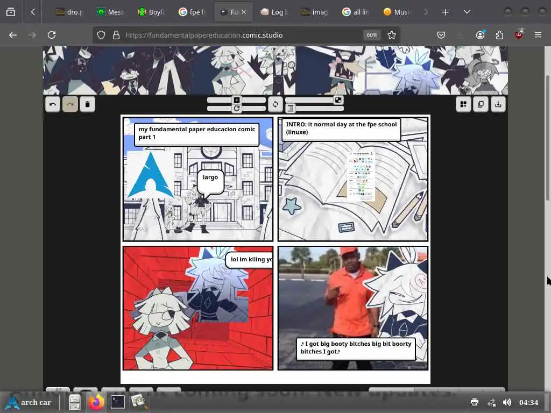The height and width of the screenshot is (413, 551).
Task: Select the comic title speech bubble
Action: (x=197, y=134)
